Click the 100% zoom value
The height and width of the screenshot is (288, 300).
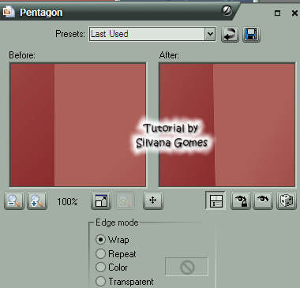point(67,202)
